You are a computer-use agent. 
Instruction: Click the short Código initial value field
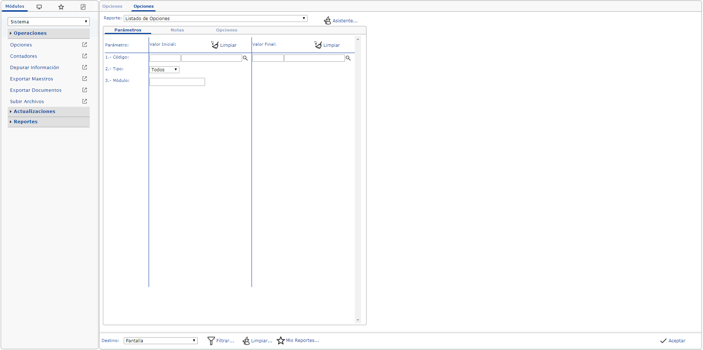pos(165,58)
